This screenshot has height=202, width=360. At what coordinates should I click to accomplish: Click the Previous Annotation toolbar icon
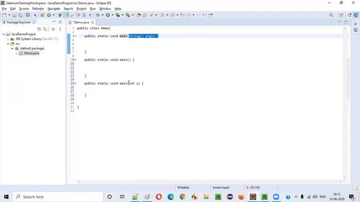point(173,15)
